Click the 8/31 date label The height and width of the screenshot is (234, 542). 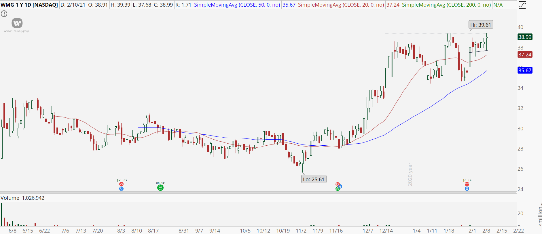[x=184, y=231]
